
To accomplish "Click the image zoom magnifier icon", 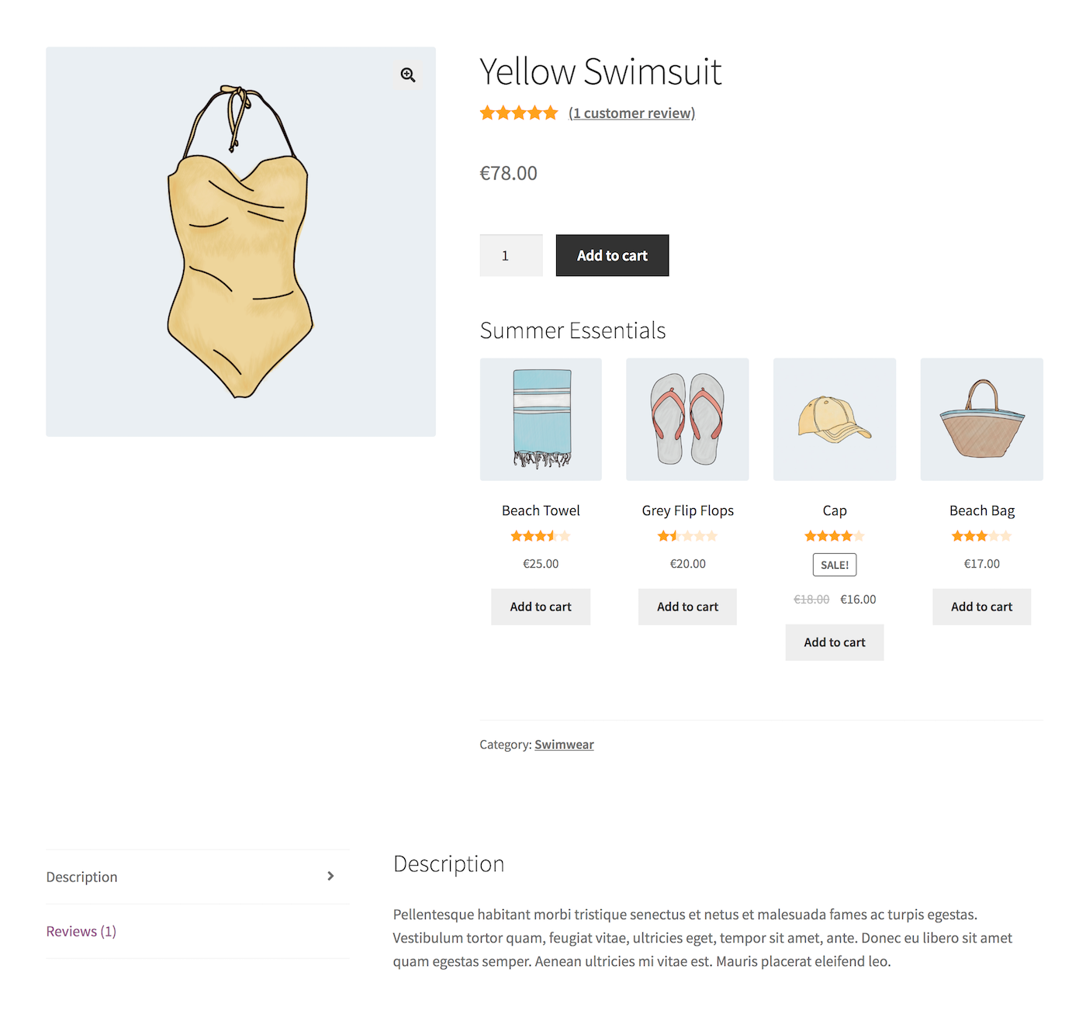I will pos(407,74).
